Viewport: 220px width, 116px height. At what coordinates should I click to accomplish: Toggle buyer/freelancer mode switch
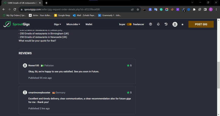tap(129, 24)
